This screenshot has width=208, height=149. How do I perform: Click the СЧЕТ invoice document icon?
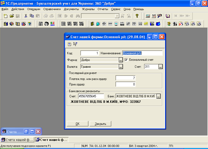coord(69,24)
